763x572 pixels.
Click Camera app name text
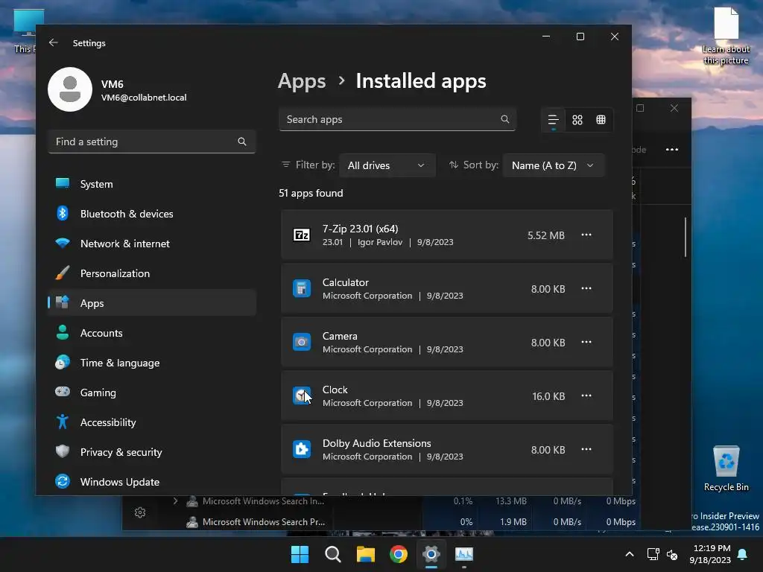coord(340,336)
